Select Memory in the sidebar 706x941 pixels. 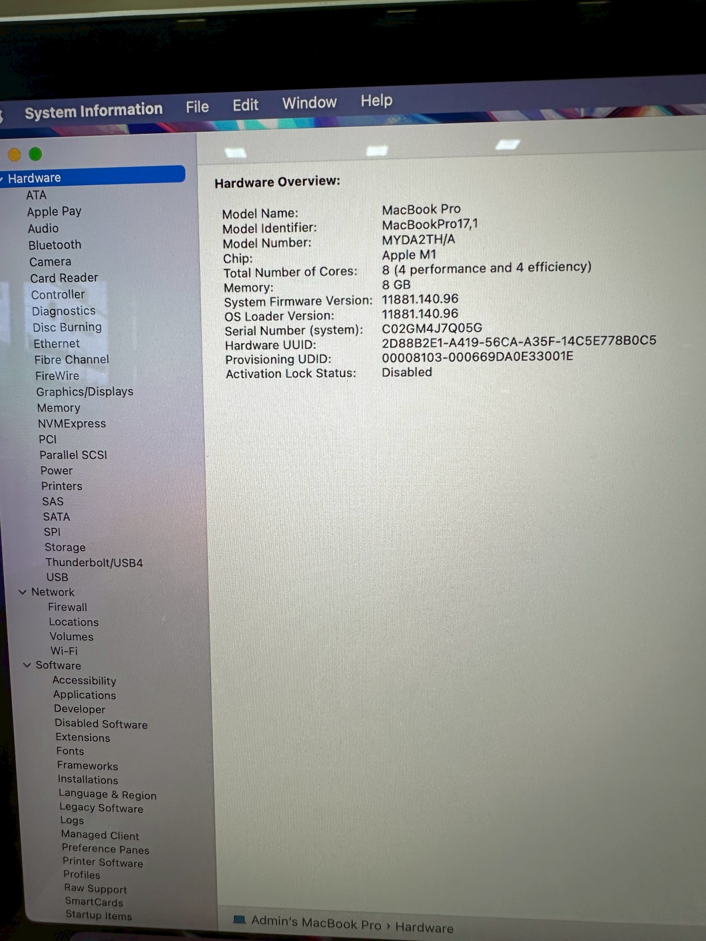tap(58, 408)
